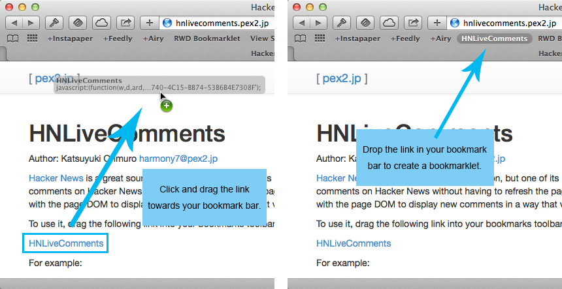Click the iCloud Tabs icon in left window
The width and height of the screenshot is (562, 289).
click(x=101, y=23)
